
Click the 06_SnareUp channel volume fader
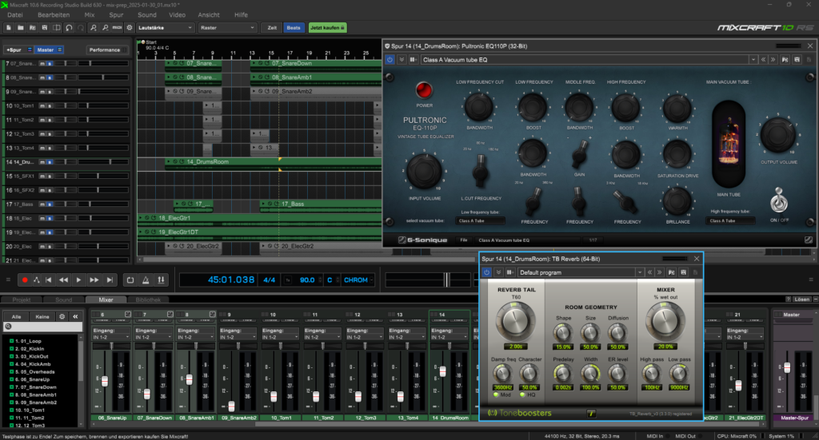click(105, 382)
